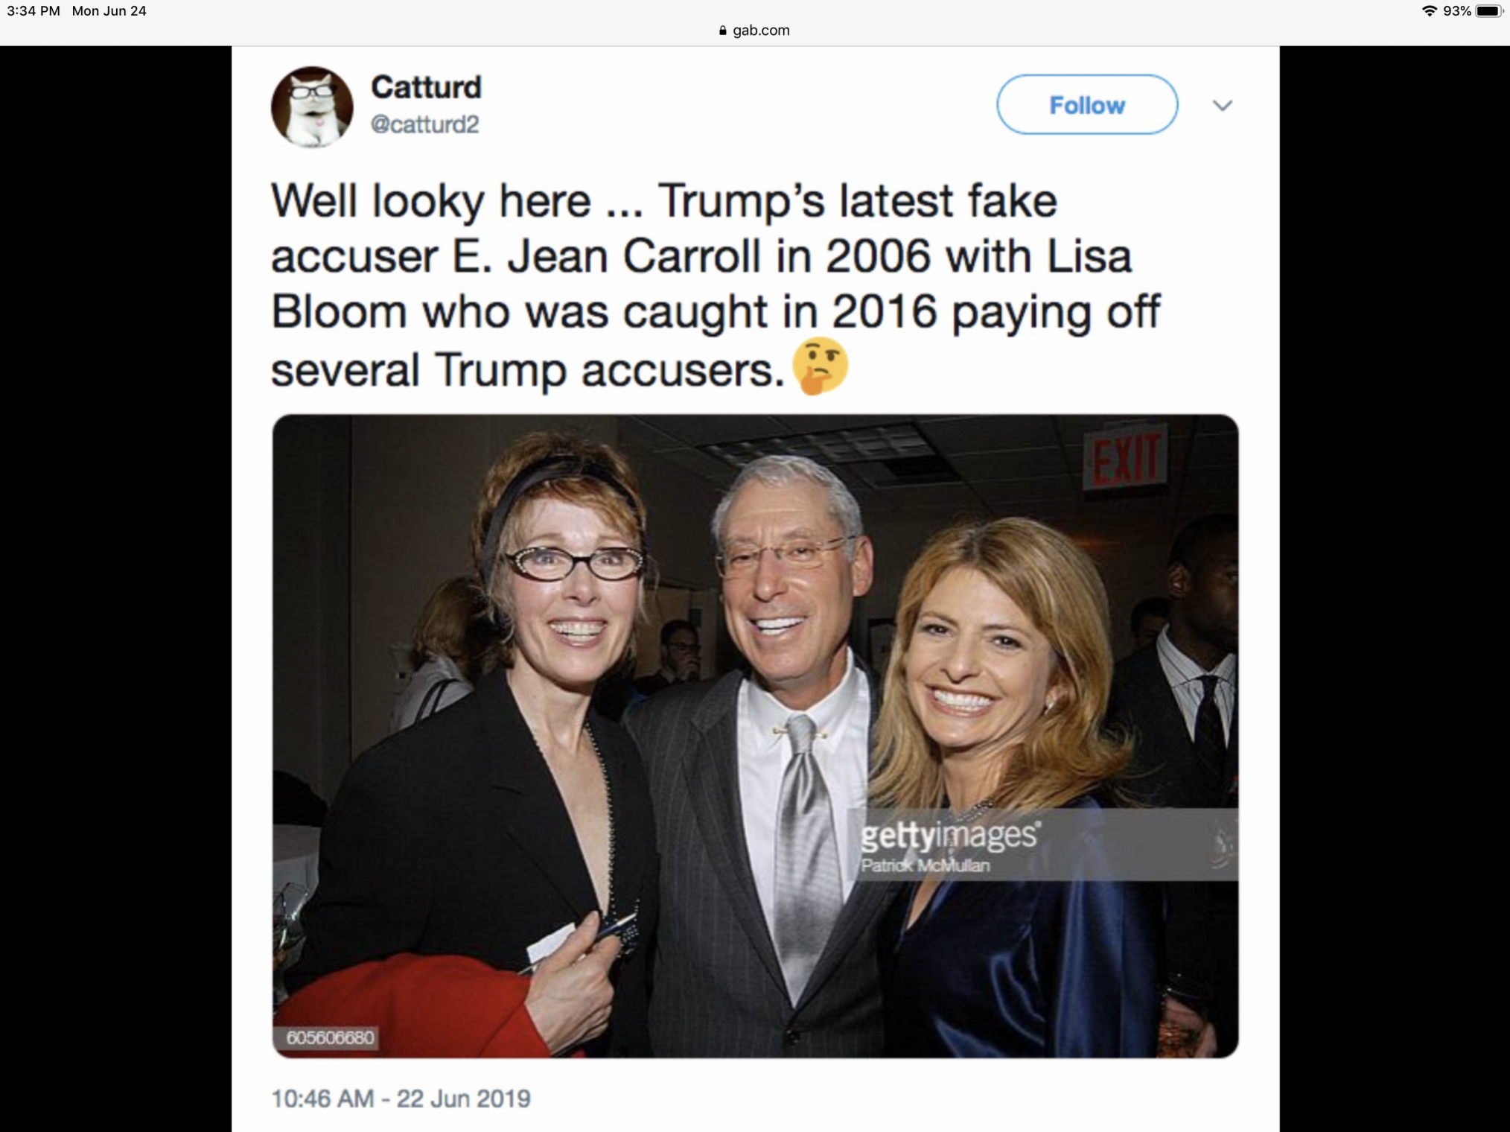Viewport: 1510px width, 1132px height.
Task: Open the Catturd display name link
Action: click(426, 87)
